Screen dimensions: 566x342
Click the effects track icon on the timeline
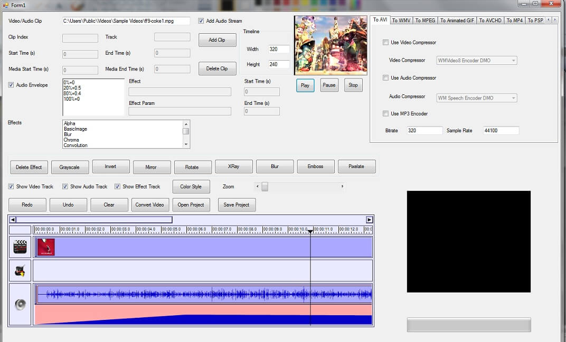click(19, 271)
